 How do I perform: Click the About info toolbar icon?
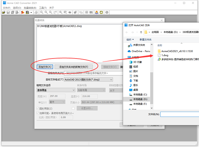click(x=107, y=12)
